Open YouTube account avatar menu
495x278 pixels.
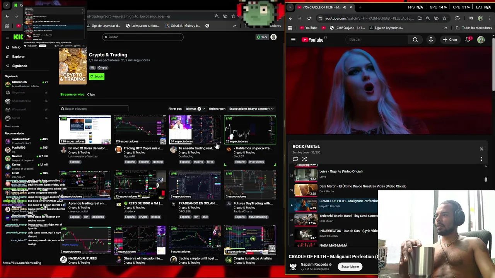pyautogui.click(x=481, y=39)
